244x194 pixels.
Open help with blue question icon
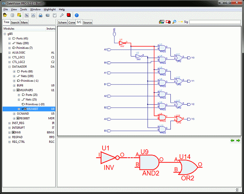coord(77,15)
